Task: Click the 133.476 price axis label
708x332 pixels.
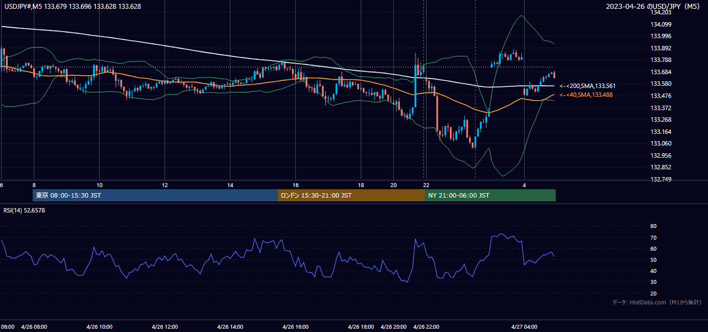Action: pos(661,96)
